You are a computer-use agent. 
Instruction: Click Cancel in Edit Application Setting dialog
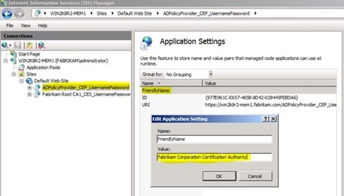(x=255, y=176)
